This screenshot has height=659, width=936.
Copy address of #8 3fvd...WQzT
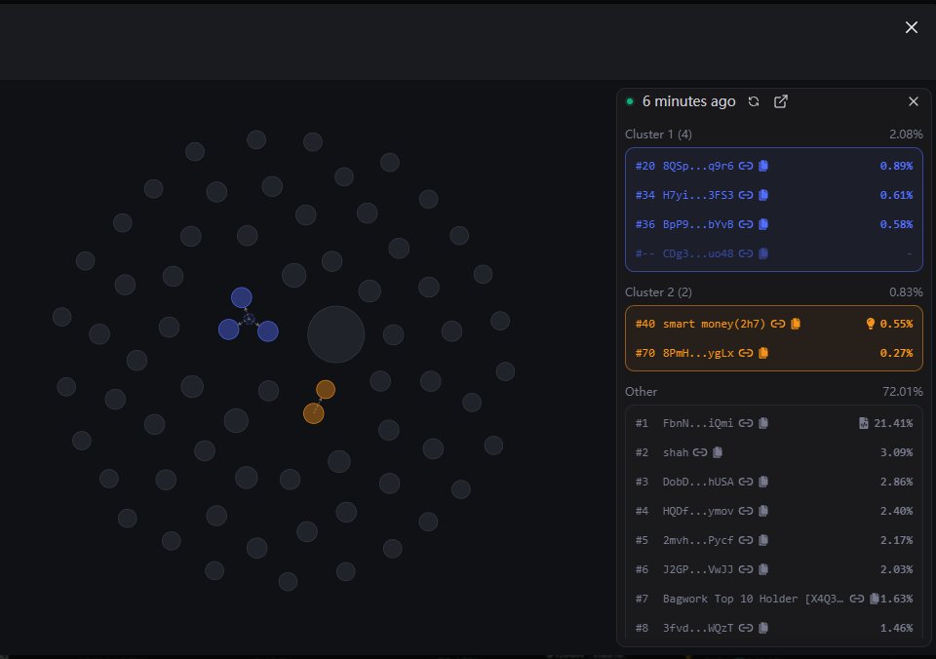[x=763, y=628]
